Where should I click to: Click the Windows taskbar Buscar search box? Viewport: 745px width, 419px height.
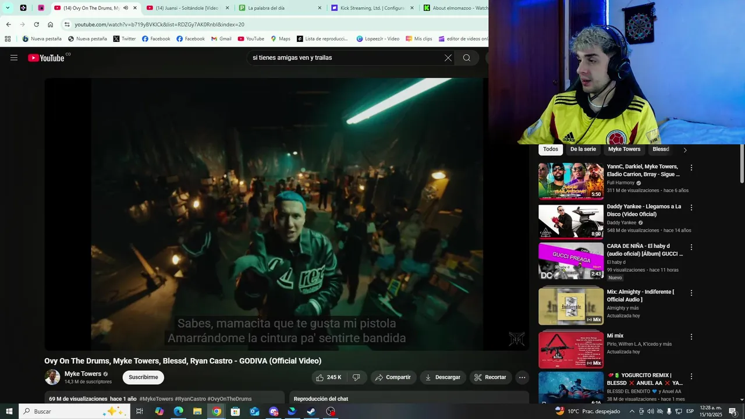(74, 411)
